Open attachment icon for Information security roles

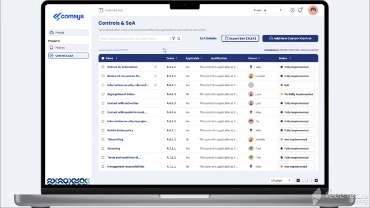156,85
